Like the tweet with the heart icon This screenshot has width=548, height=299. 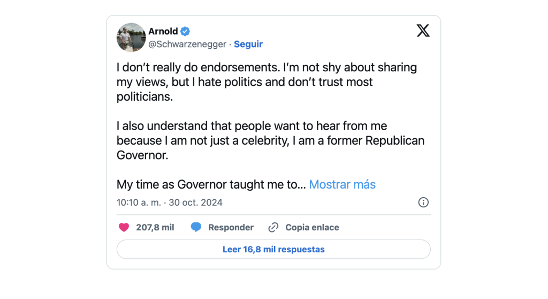(124, 228)
